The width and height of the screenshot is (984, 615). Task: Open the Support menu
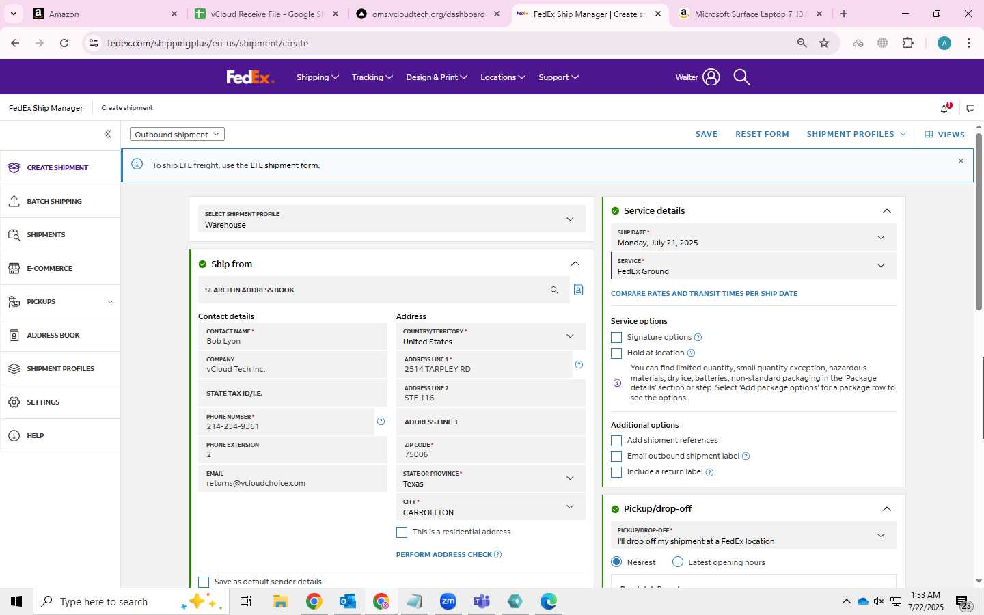pyautogui.click(x=559, y=77)
